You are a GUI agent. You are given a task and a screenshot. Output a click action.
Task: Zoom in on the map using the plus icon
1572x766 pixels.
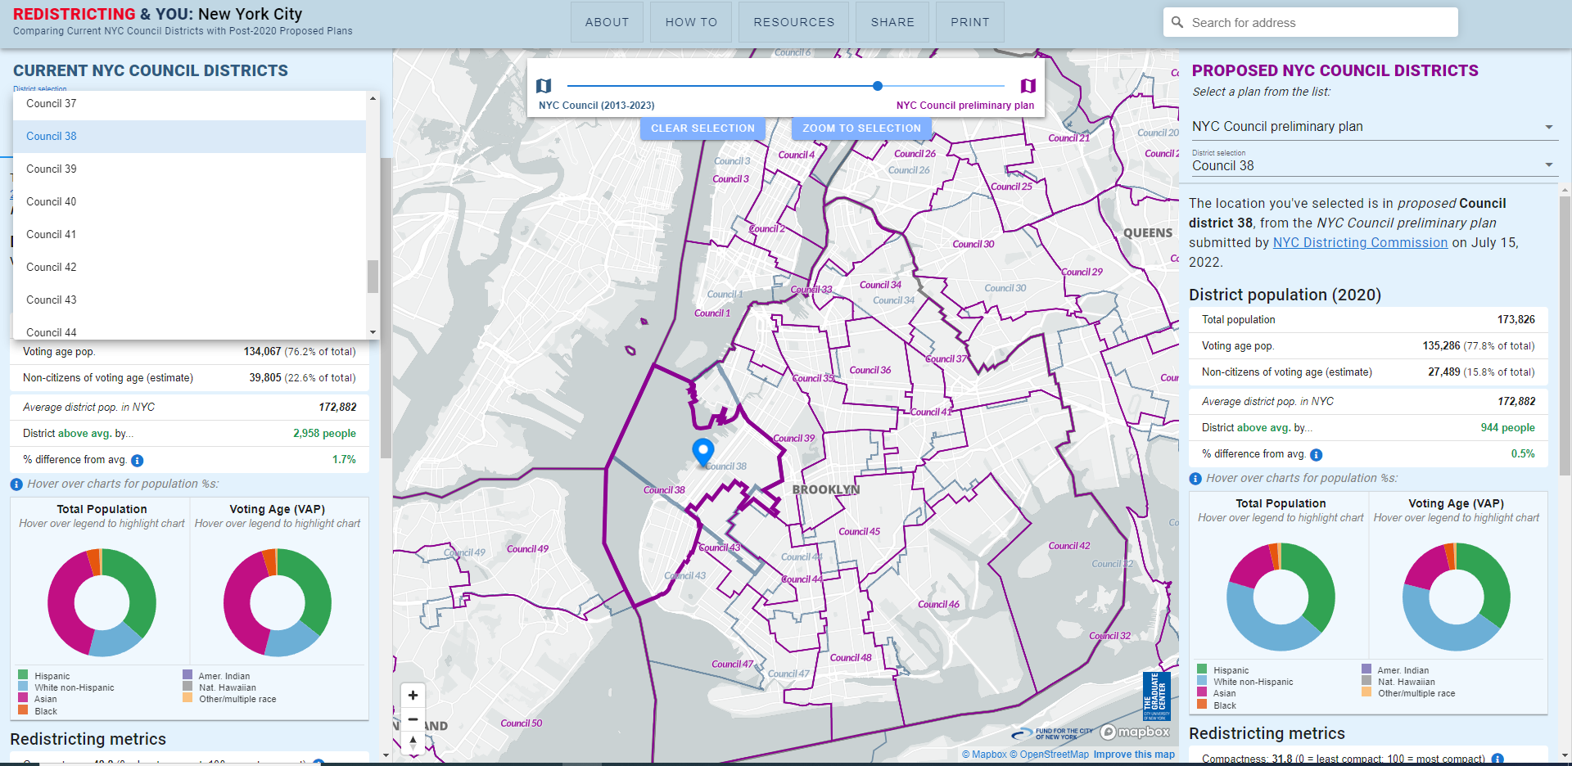pos(413,695)
